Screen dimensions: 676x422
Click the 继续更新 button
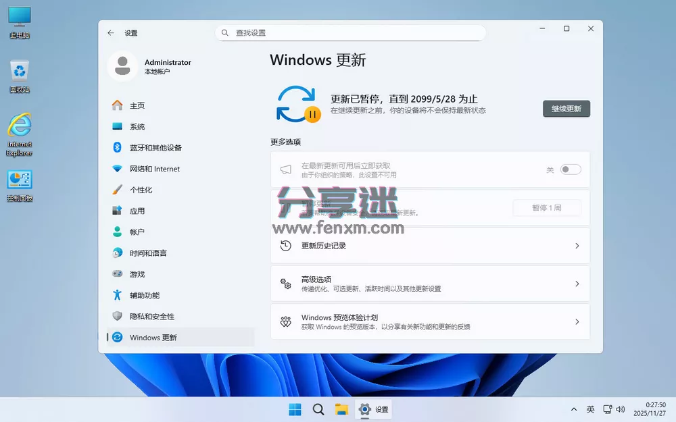(566, 109)
